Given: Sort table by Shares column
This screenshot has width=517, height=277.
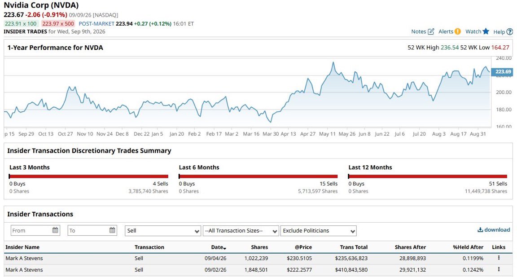Looking at the screenshot, I should pyautogui.click(x=259, y=247).
